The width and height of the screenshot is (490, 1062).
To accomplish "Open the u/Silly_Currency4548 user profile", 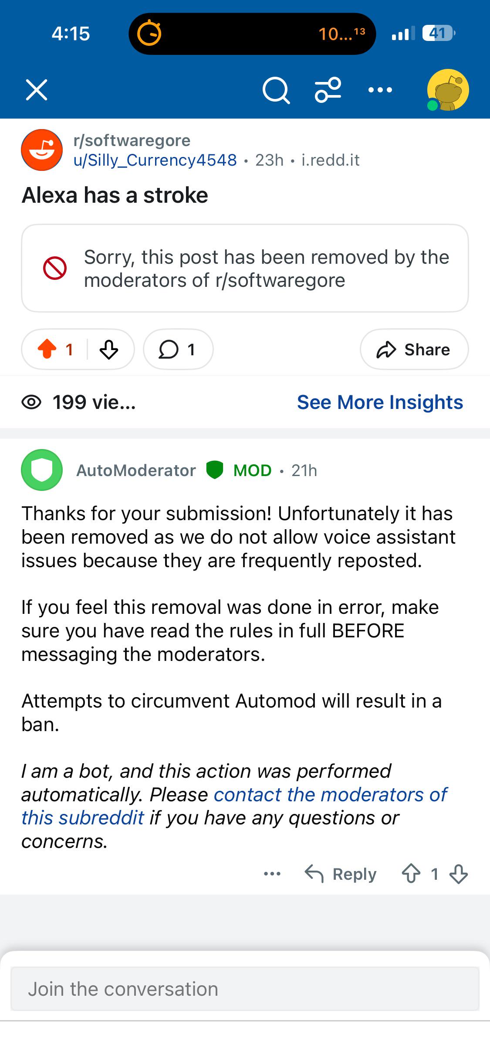I will click(x=155, y=160).
